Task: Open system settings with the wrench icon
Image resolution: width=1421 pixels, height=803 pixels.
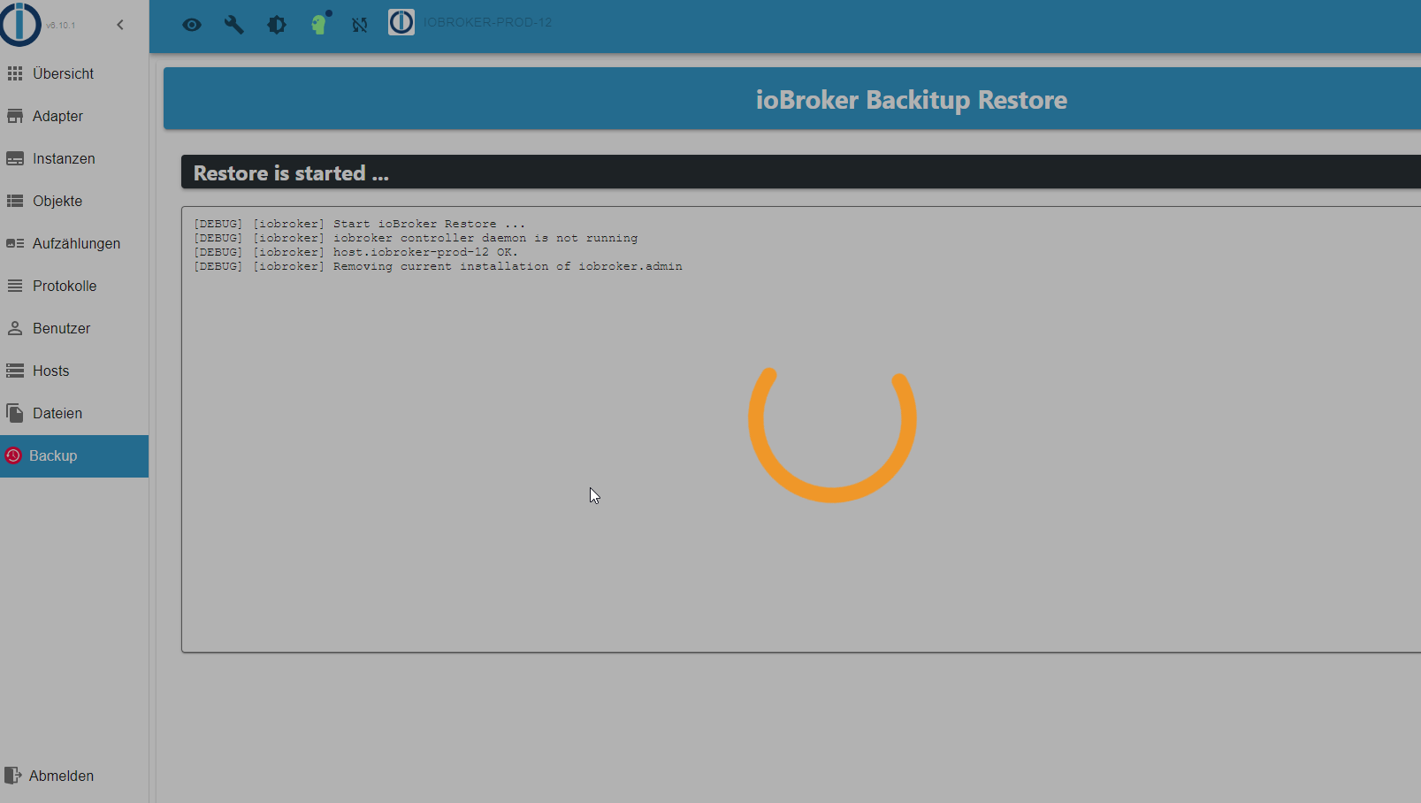Action: pos(234,25)
